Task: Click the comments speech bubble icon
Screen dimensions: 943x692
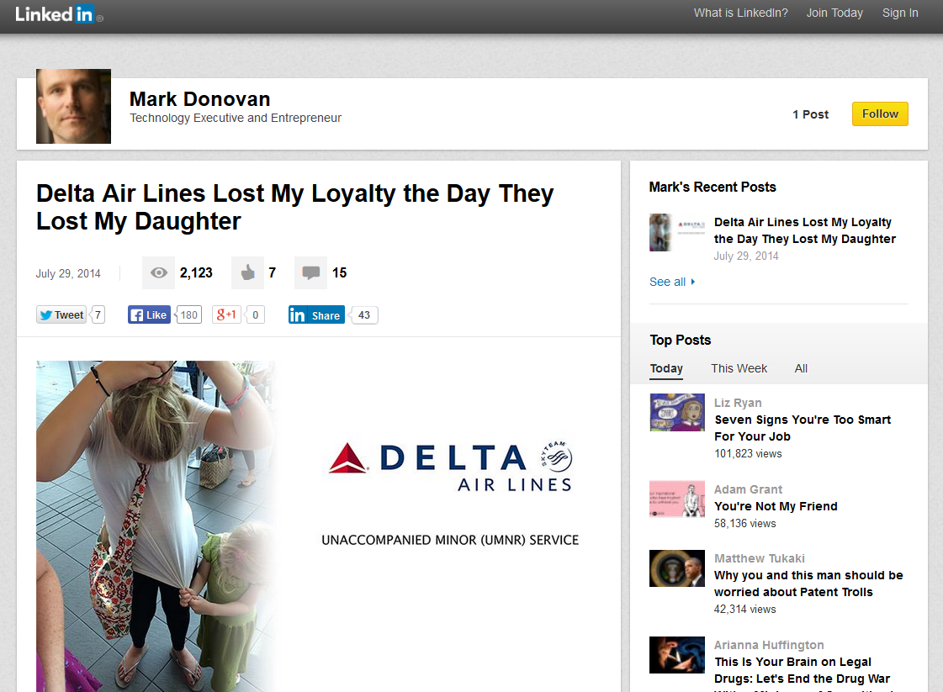Action: coord(310,272)
